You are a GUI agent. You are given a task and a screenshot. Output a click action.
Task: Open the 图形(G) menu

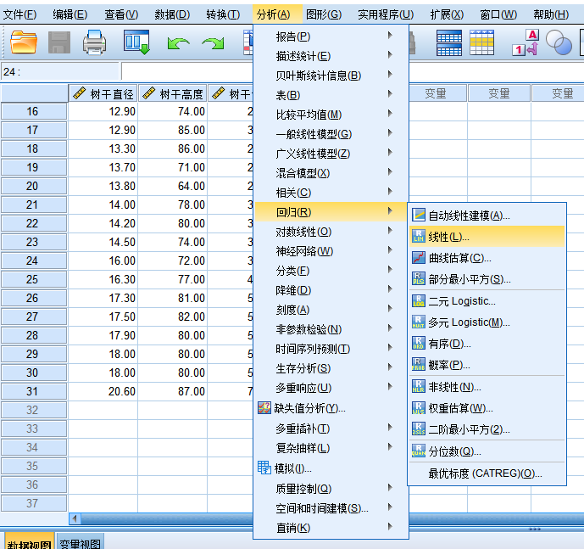tap(324, 14)
